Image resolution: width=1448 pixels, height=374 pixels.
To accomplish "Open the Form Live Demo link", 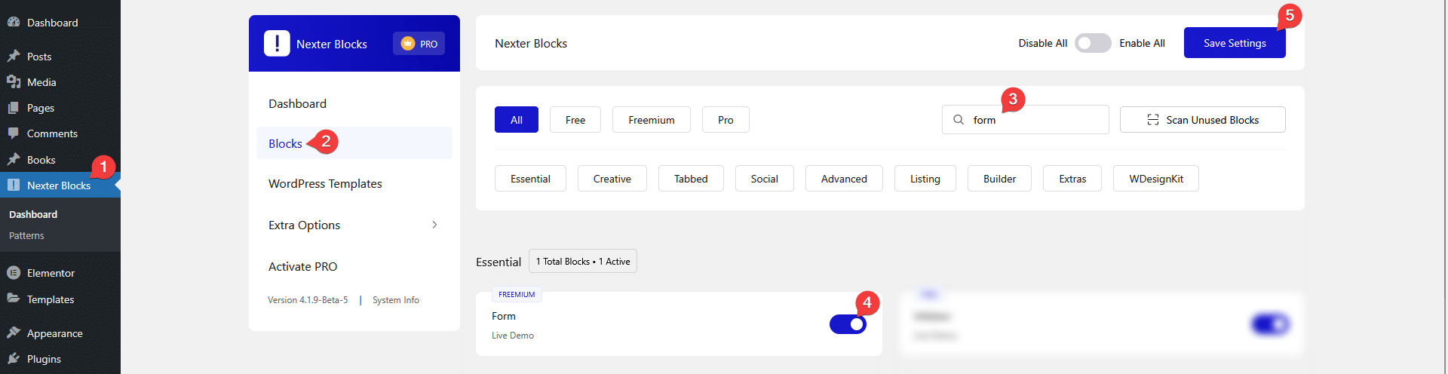I will click(x=513, y=336).
